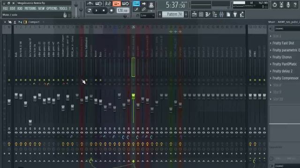Click the mixer upload/extra properties icon
The width and height of the screenshot is (300, 168).
[15, 22]
